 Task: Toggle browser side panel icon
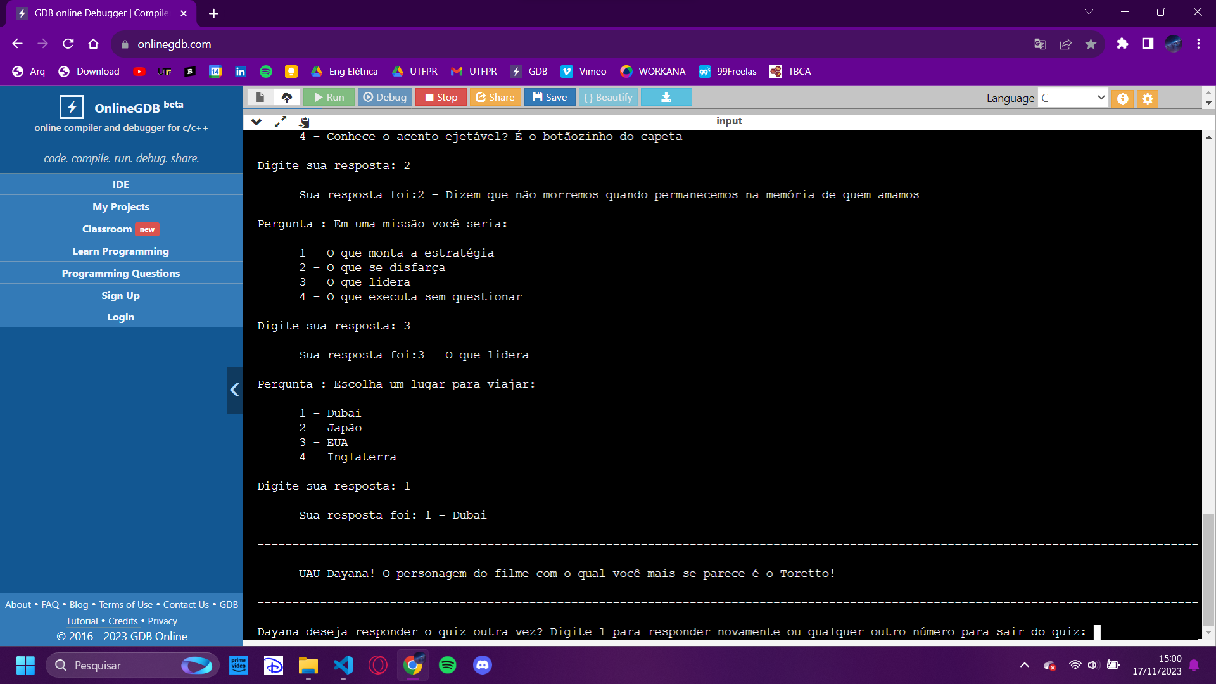click(1148, 44)
